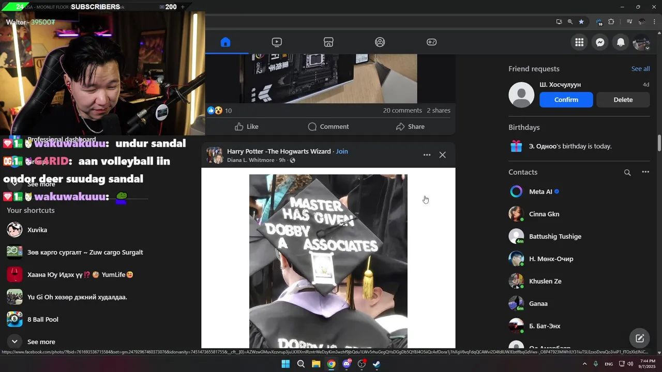Open Contacts options three-dot menu
Viewport: 662px width, 372px height.
(645, 172)
